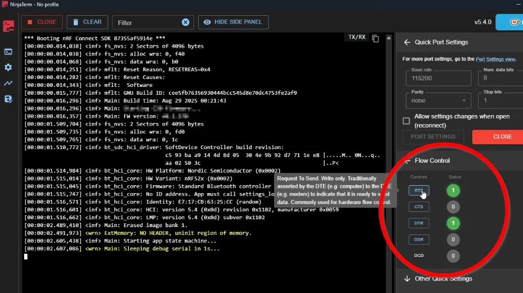Open the graphing view icon
This screenshot has height=293, width=523.
tap(8, 83)
